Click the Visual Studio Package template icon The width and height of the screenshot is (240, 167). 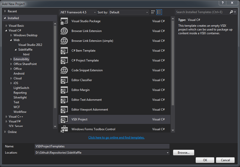click(x=64, y=21)
